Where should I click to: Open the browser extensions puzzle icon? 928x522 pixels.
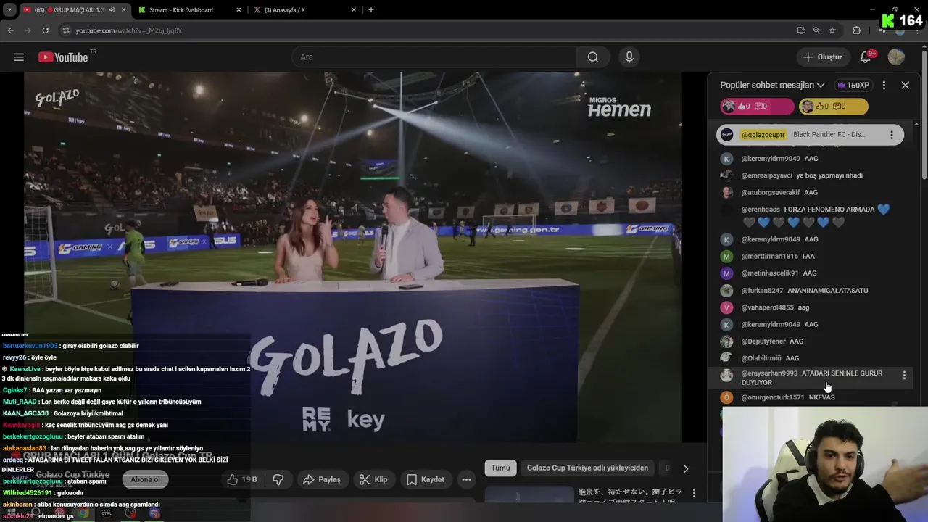point(857,30)
